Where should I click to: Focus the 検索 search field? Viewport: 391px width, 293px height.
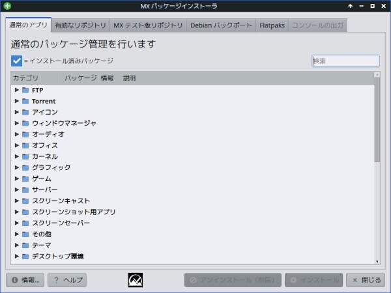pyautogui.click(x=345, y=61)
